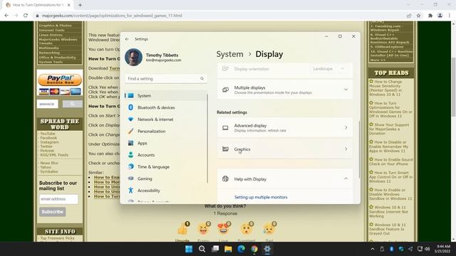456x256 pixels.
Task: Open Microsoft Edge from taskbar
Action: click(241, 249)
